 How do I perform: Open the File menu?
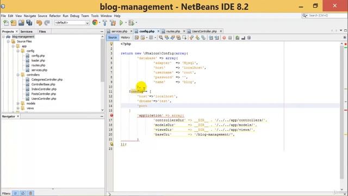tap(3, 16)
